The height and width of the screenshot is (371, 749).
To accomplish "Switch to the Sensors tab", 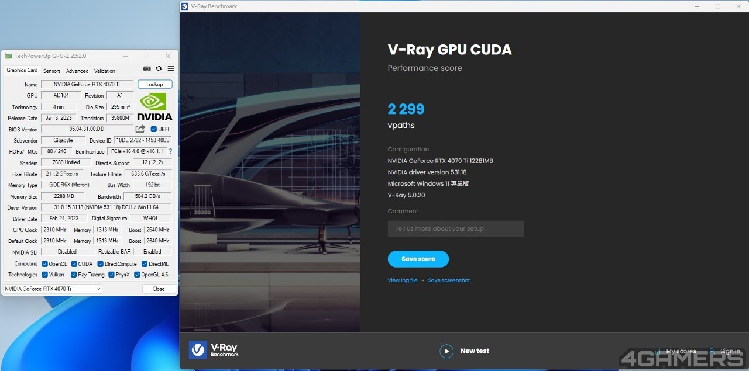I will [x=51, y=71].
